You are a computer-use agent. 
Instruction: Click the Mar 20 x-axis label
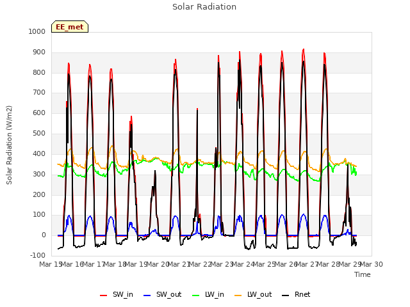click(x=158, y=264)
